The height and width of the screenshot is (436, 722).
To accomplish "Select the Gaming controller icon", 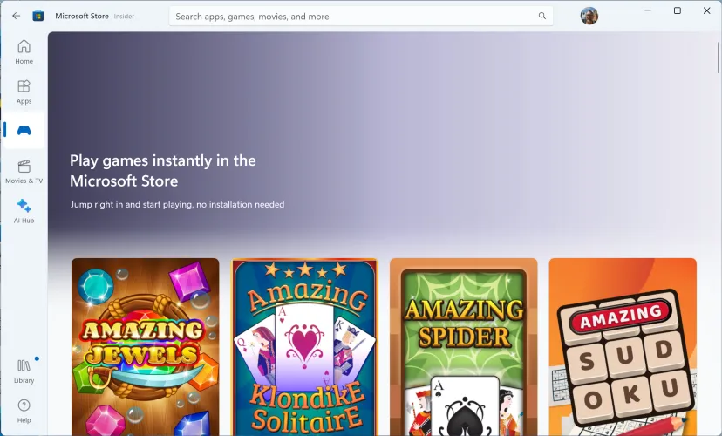I will tap(24, 131).
